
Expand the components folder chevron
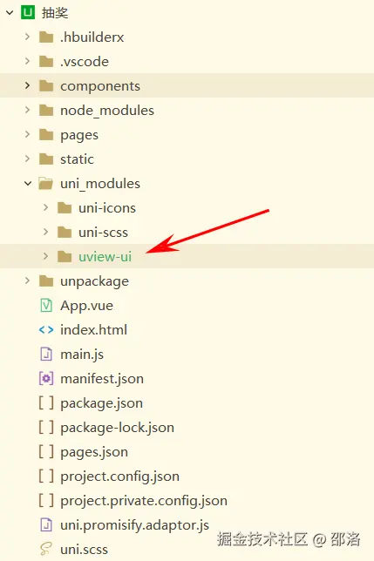point(27,85)
